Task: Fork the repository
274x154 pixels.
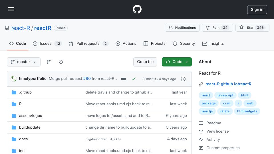Action: click(217, 28)
